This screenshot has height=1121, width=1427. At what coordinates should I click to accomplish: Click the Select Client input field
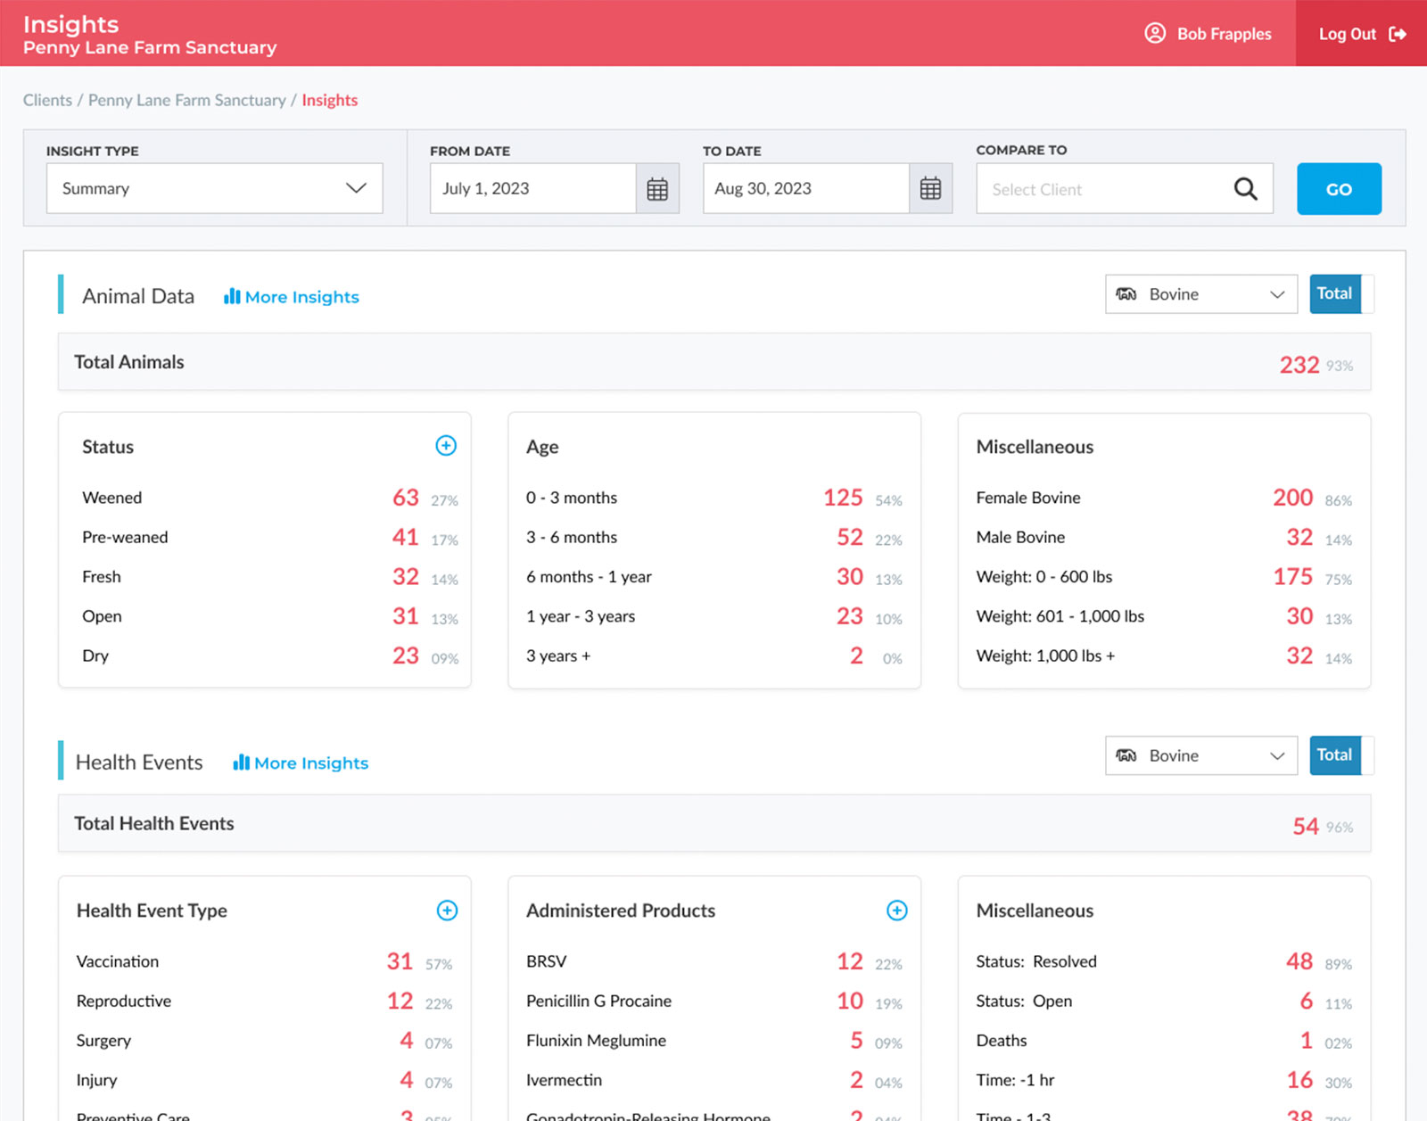pyautogui.click(x=1101, y=189)
